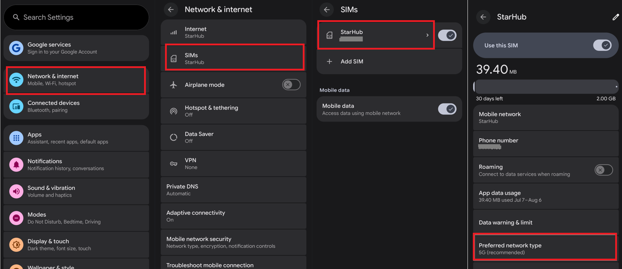Click the Network & internet Wi-Fi icon
The image size is (622, 269).
coord(16,80)
